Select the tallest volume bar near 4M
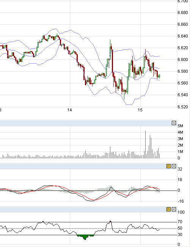Screen dimensions: 190x247 (145, 144)
